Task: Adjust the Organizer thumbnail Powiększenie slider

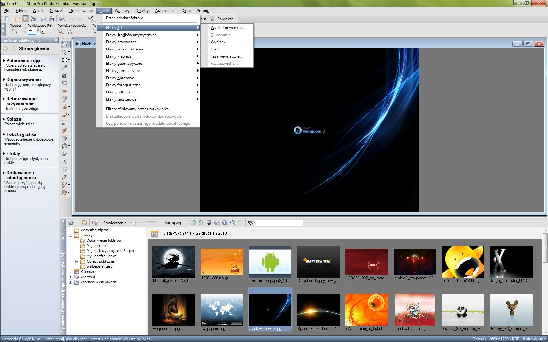Action: click(x=143, y=223)
